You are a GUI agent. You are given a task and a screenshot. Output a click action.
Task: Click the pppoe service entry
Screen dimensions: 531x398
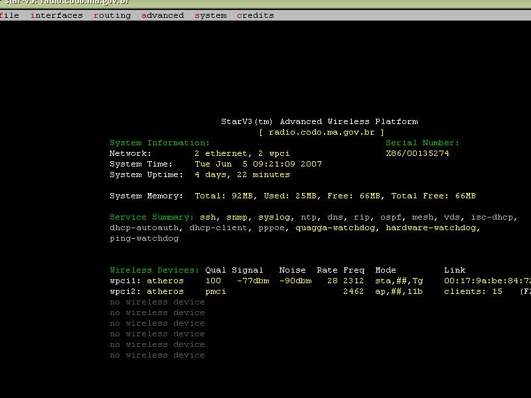271,228
